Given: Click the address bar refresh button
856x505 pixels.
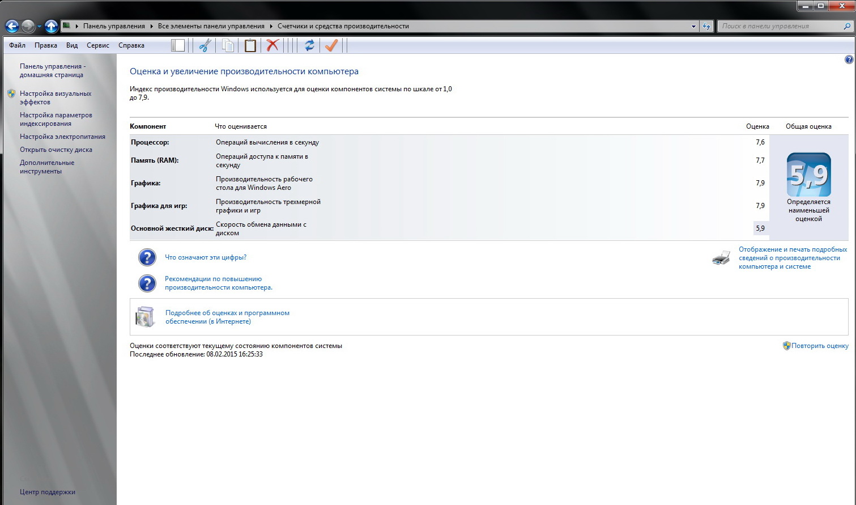Looking at the screenshot, I should (x=706, y=26).
